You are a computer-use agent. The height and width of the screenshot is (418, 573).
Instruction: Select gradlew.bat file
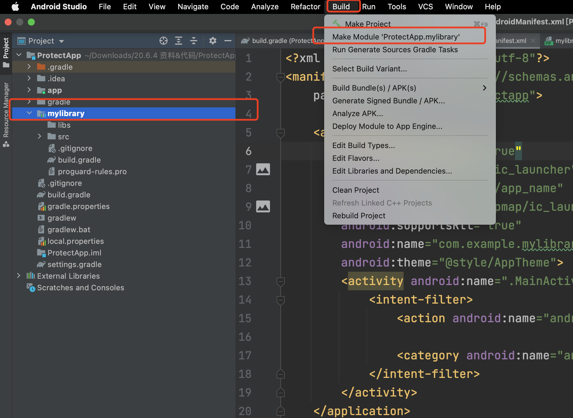(x=69, y=230)
